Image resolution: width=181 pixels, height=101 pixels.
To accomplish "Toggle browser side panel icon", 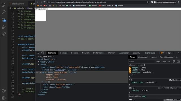I will point(152,2).
